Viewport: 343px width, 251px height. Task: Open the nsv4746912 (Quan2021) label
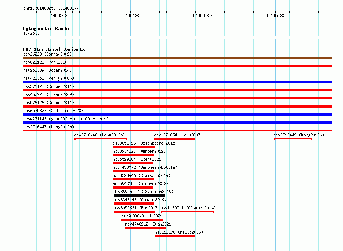(x=149, y=224)
